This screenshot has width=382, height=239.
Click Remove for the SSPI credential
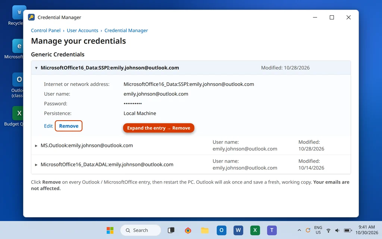tap(69, 126)
